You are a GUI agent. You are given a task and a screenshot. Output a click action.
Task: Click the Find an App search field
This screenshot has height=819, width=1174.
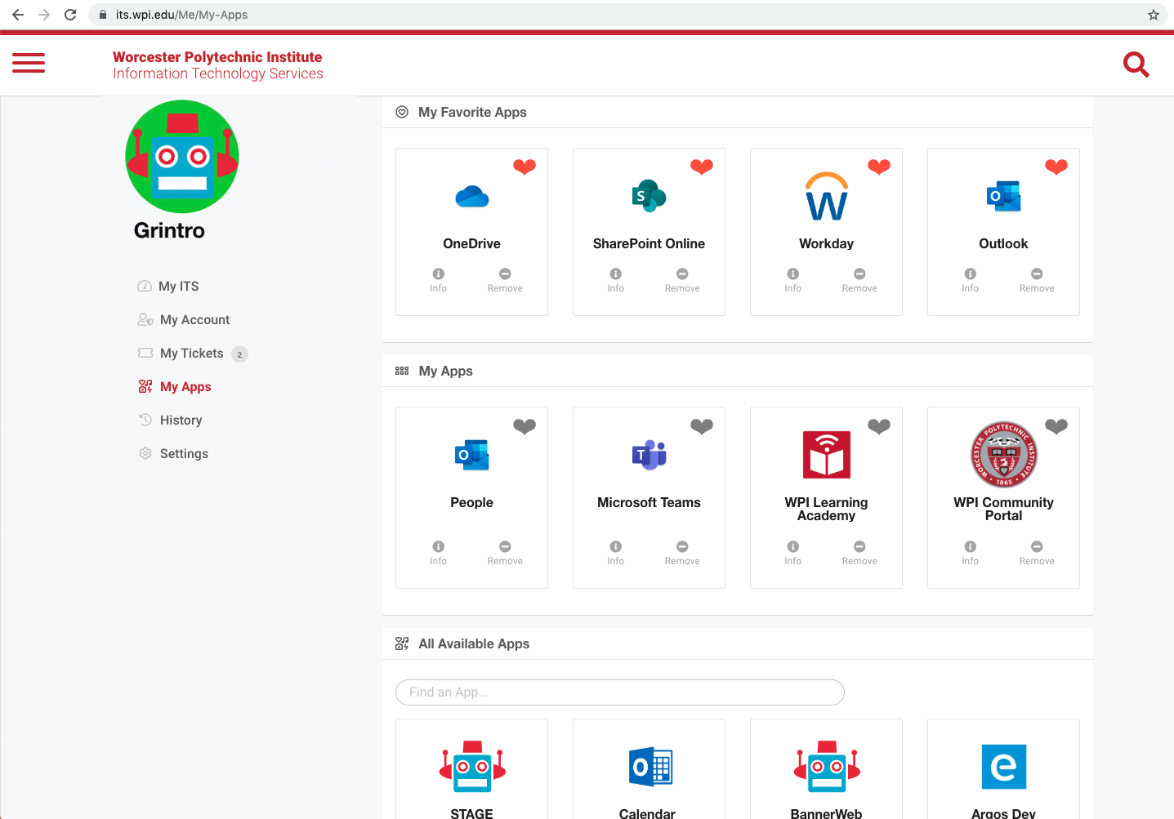pos(620,692)
